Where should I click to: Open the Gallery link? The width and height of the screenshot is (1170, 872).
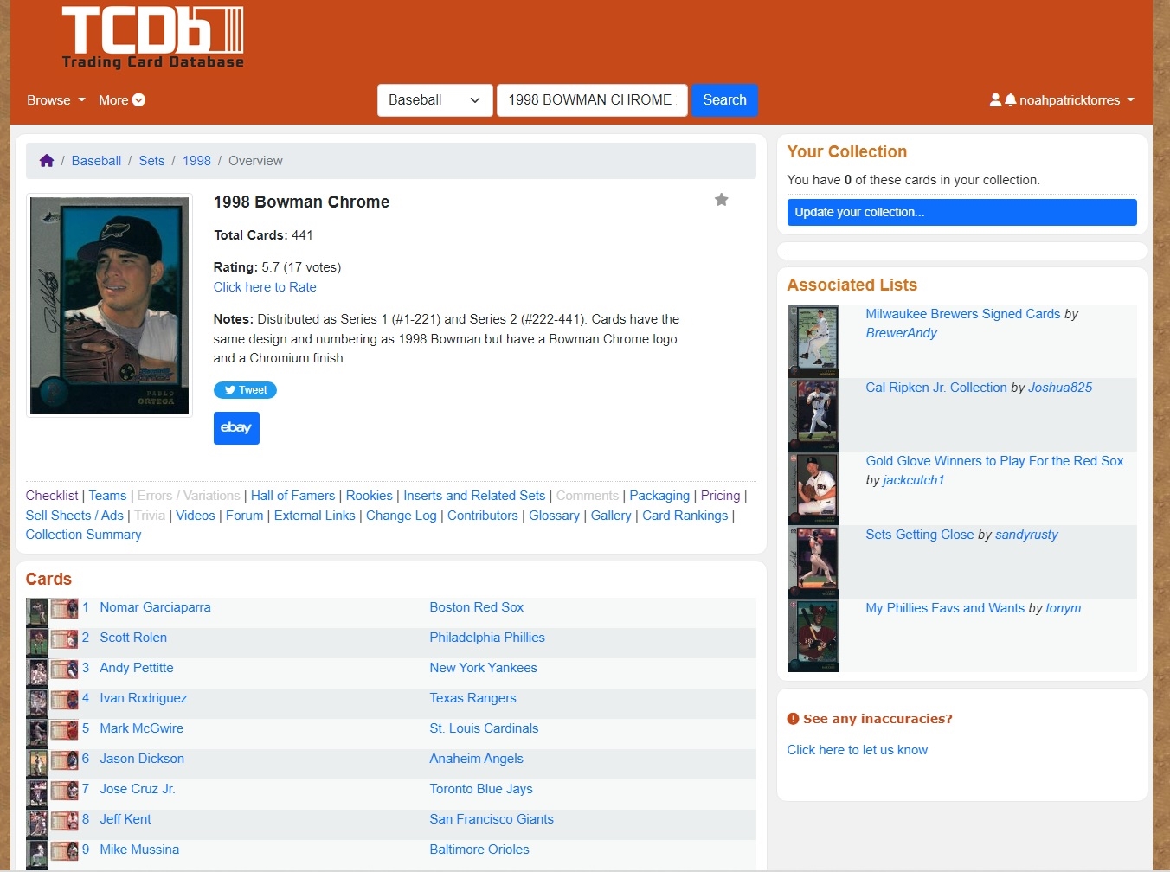coord(611,516)
